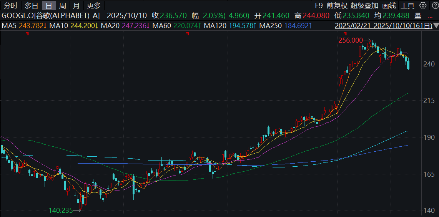439x217 pixels.
Task: Click the F9 button
Action: (319, 5)
